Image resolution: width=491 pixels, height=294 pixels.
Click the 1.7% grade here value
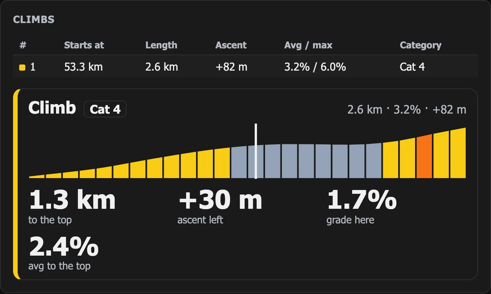coord(362,200)
